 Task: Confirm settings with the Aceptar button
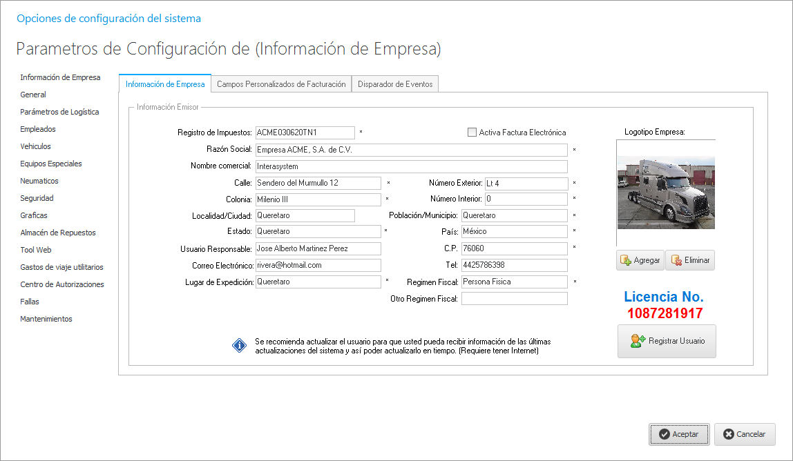(678, 434)
